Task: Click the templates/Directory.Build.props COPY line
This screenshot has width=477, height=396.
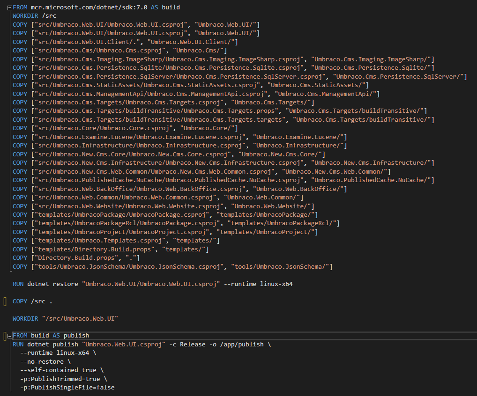Action: 111,249
